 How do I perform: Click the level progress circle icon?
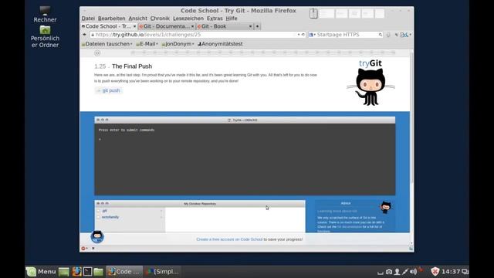tap(97, 53)
